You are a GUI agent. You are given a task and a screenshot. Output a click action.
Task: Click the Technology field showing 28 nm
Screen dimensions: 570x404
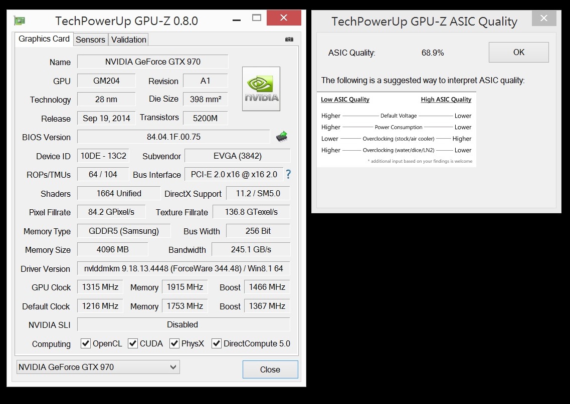click(106, 99)
